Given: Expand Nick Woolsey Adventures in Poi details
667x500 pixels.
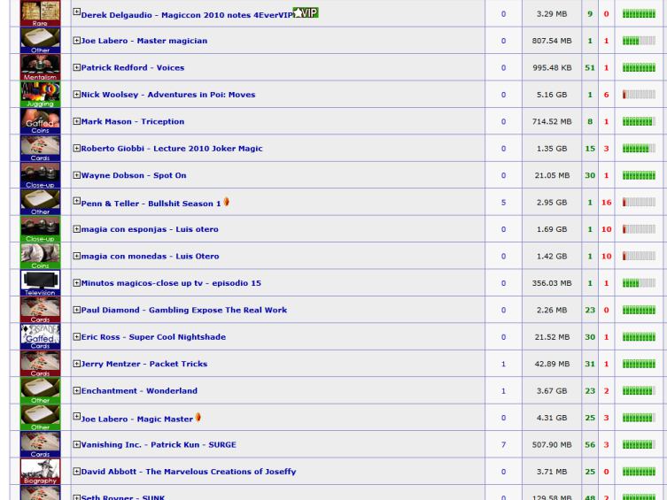Looking at the screenshot, I should 76,95.
